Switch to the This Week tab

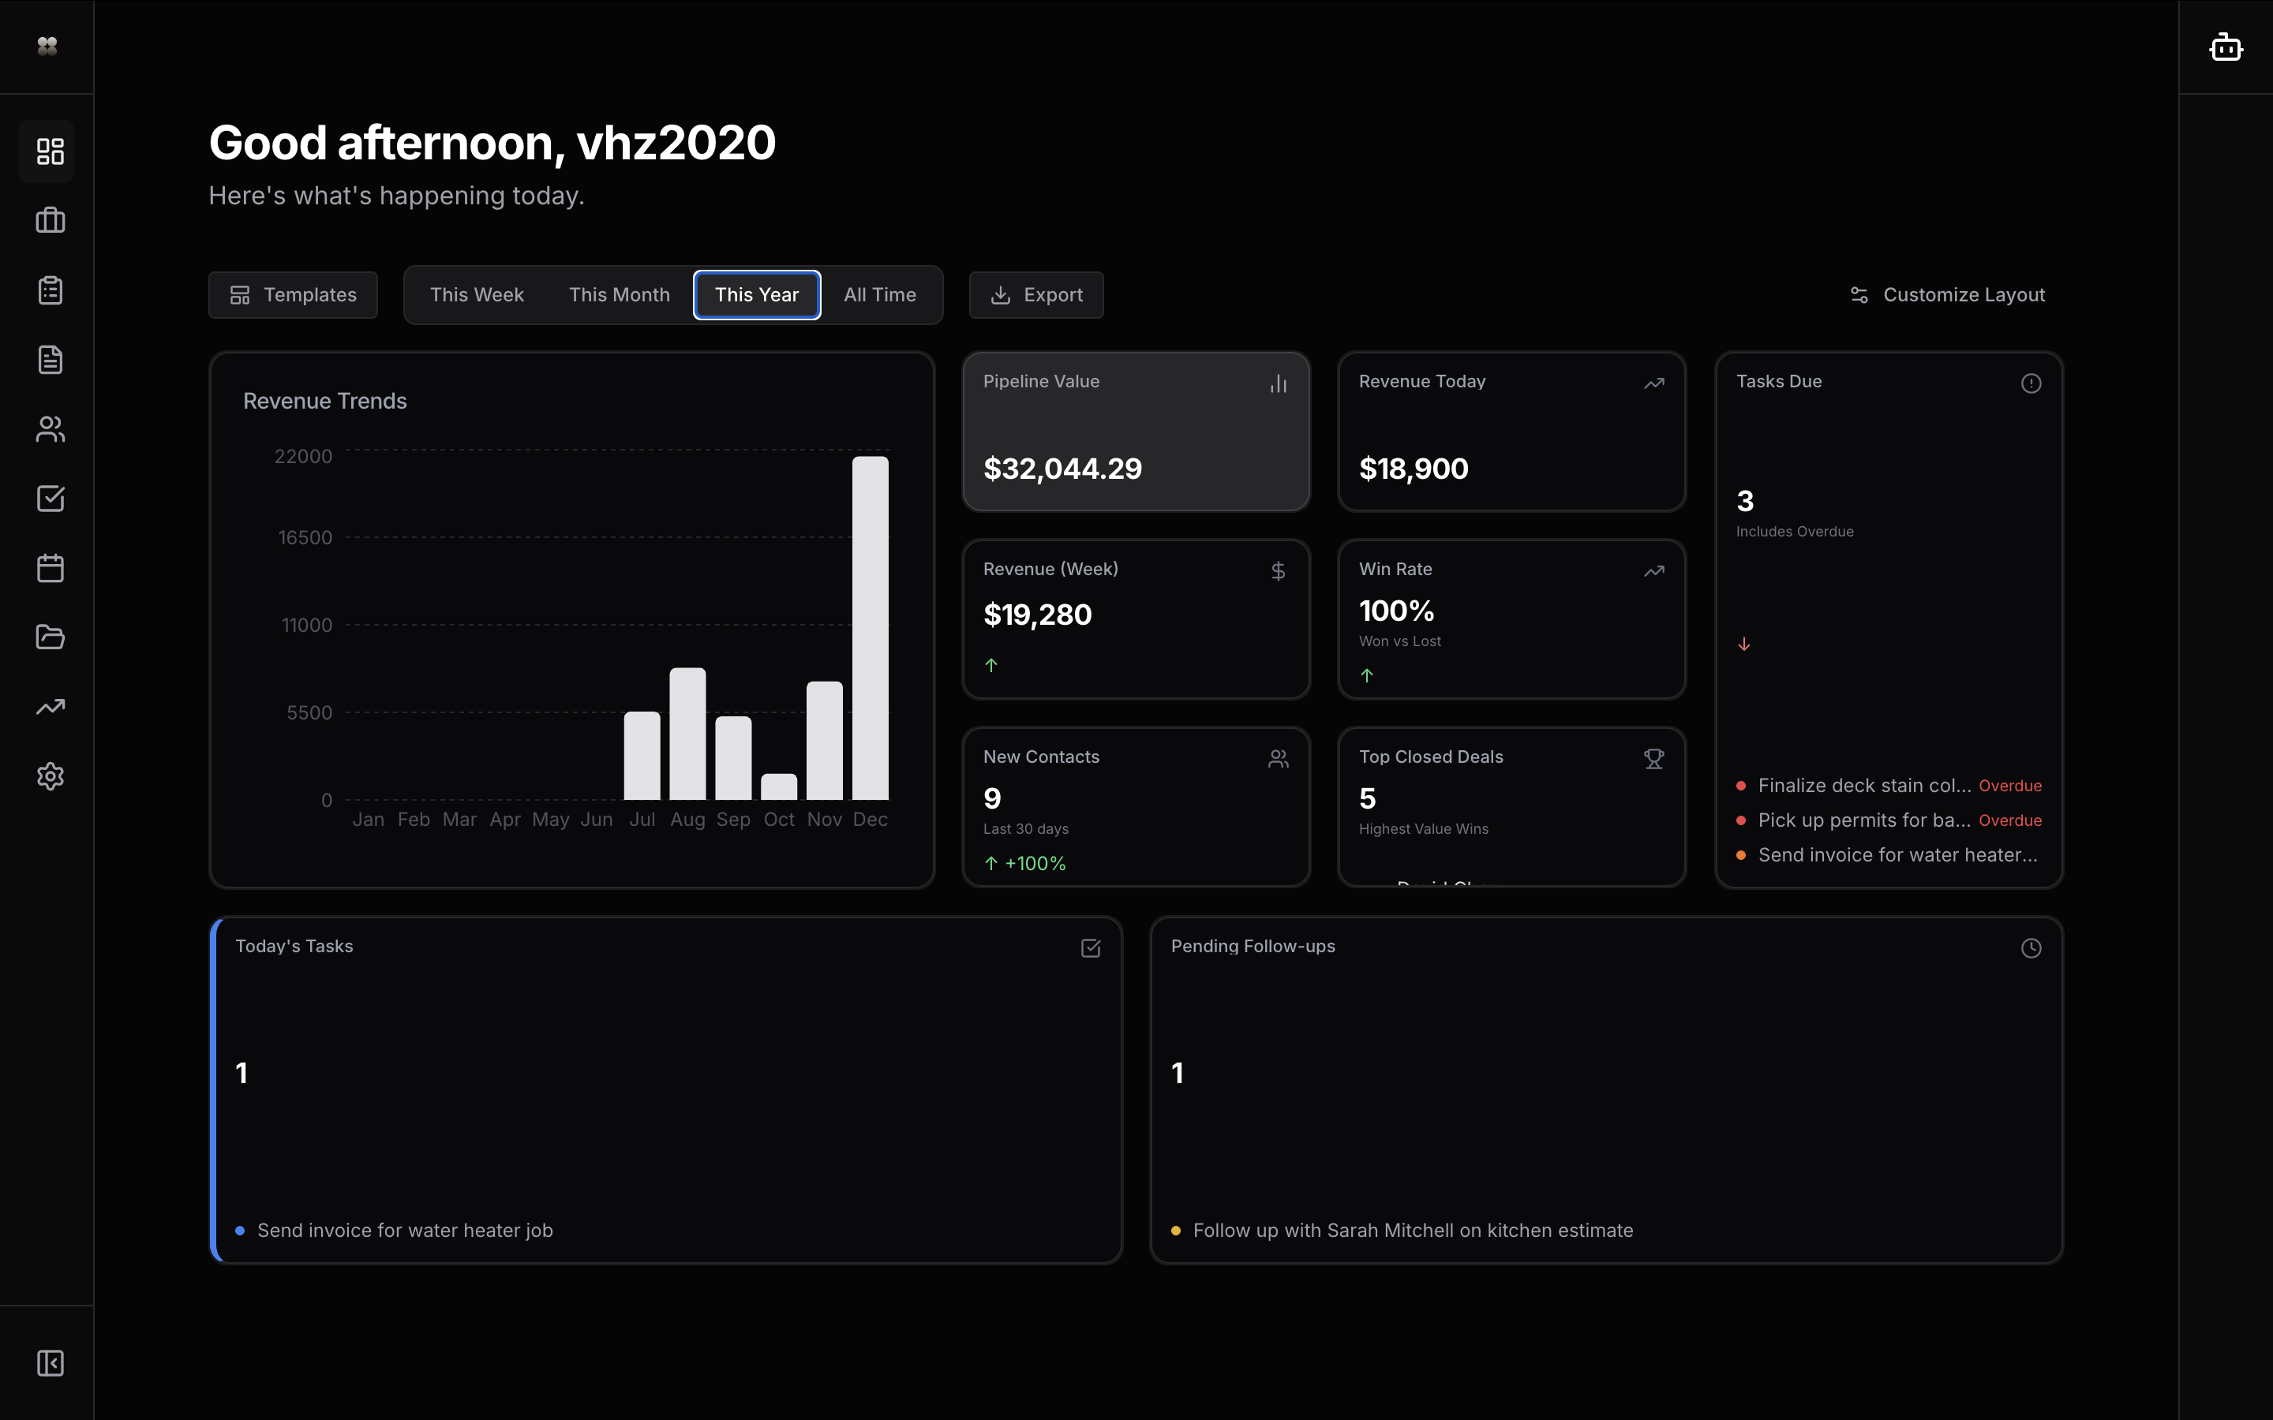click(476, 294)
